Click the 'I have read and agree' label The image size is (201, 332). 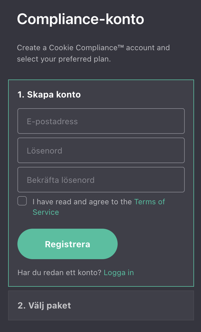tap(82, 202)
